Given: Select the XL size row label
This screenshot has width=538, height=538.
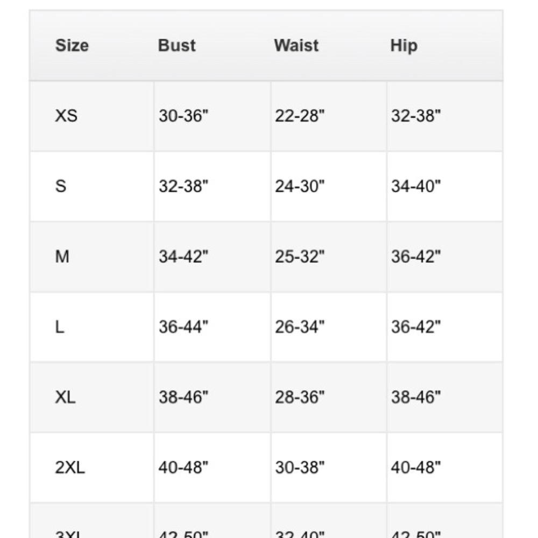Looking at the screenshot, I should pyautogui.click(x=65, y=398).
